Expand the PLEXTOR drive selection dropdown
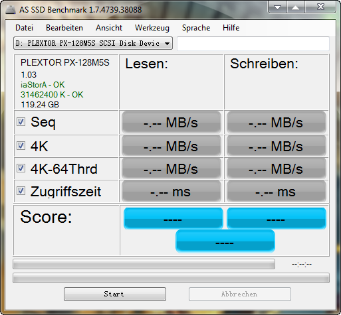The height and width of the screenshot is (315, 341). click(93, 43)
